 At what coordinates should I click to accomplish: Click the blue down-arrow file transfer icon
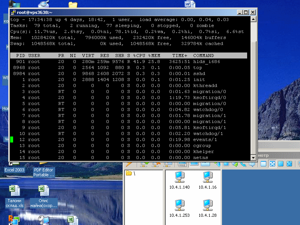click(x=217, y=164)
